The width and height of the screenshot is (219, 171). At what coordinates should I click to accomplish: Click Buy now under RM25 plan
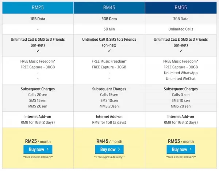click(x=38, y=150)
